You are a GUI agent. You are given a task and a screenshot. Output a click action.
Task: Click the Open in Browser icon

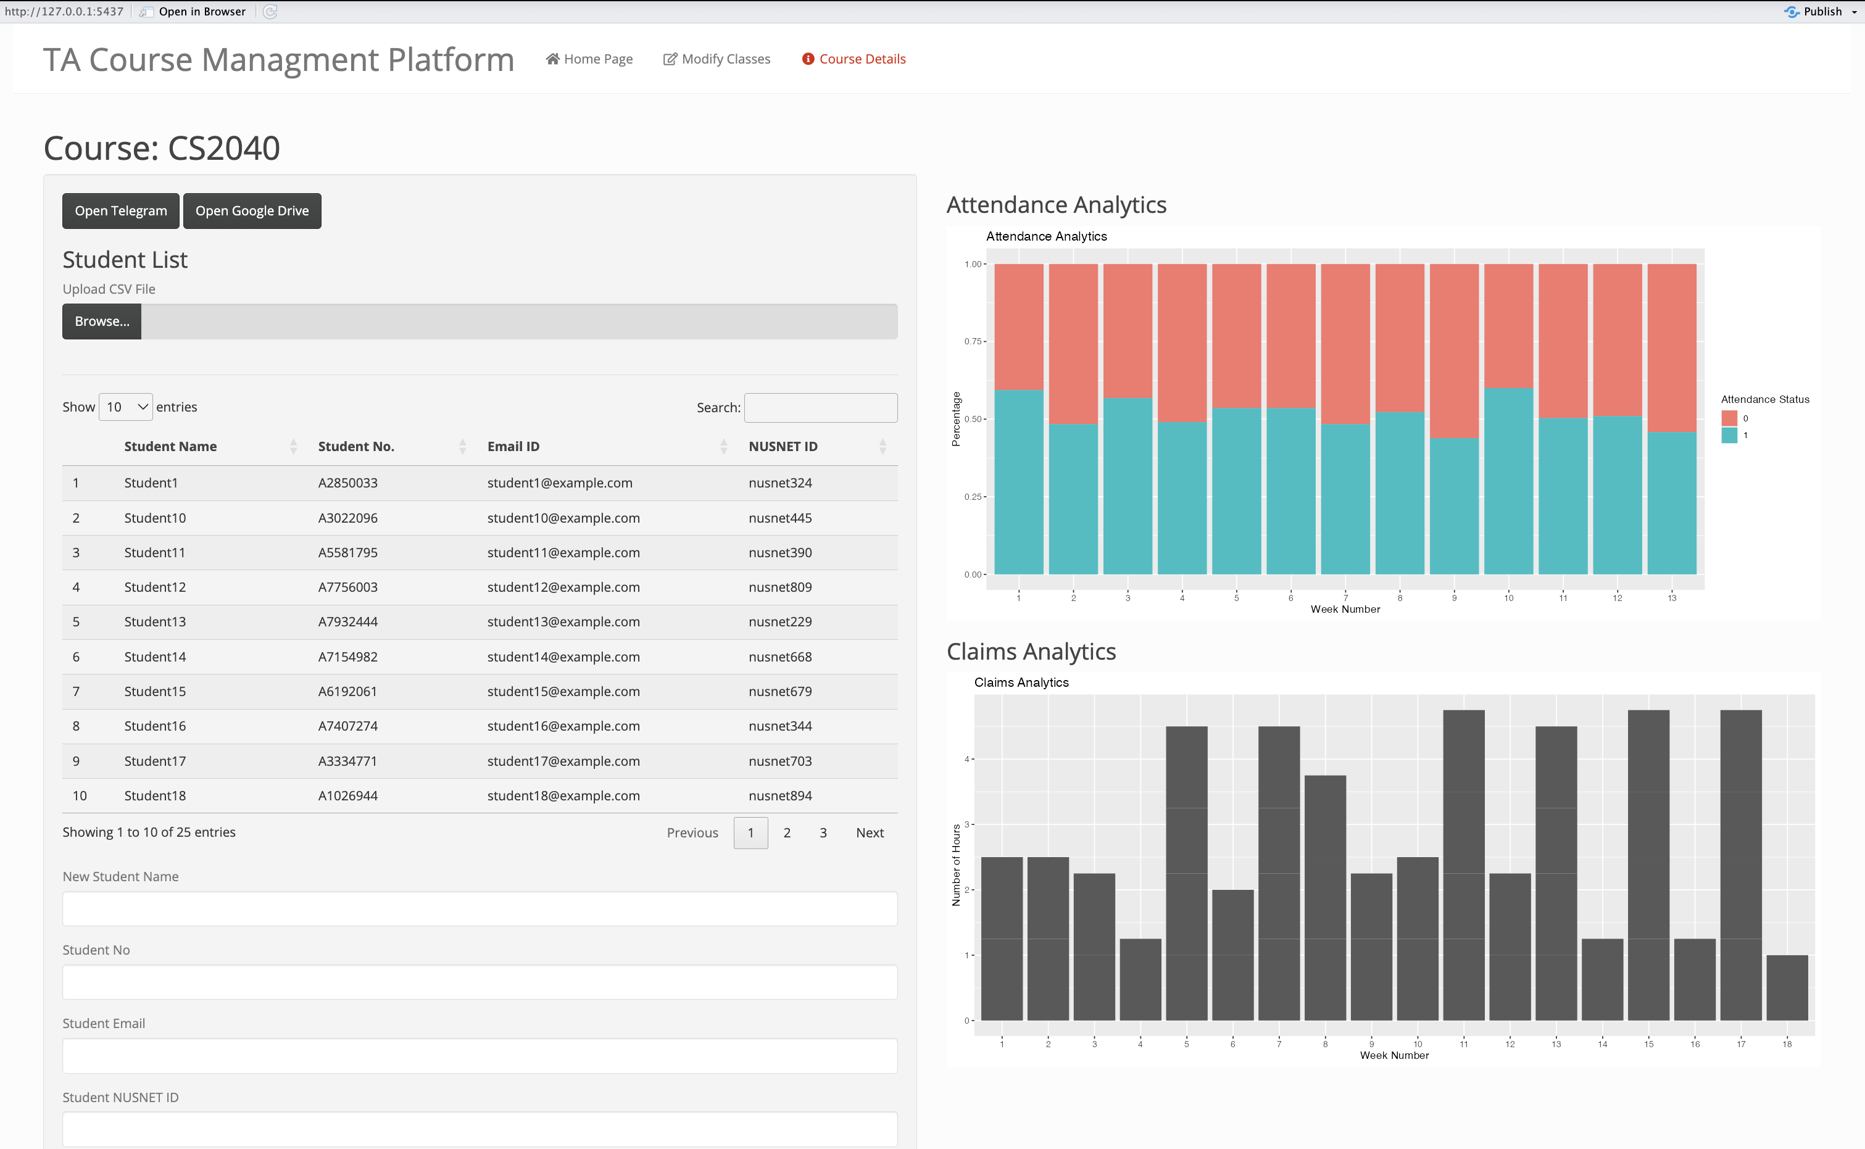click(146, 11)
